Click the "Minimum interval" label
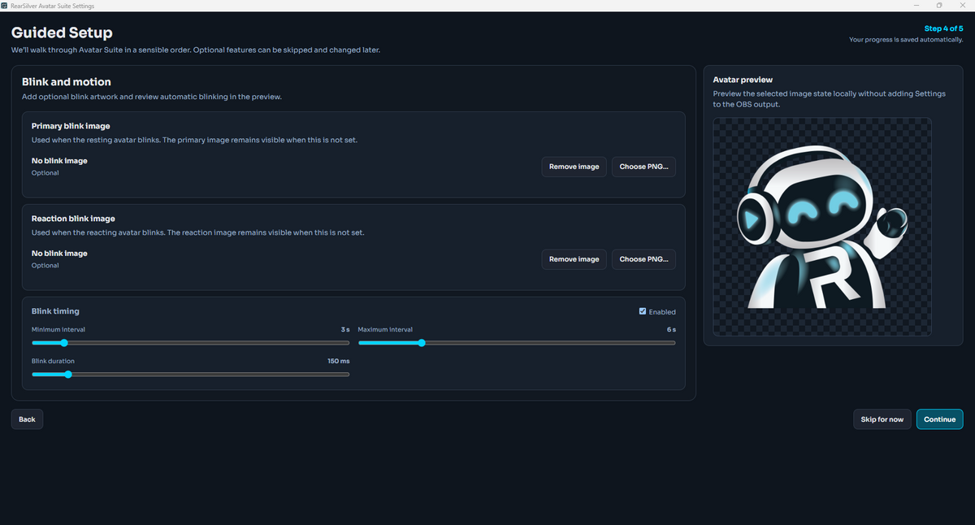Screen dimensions: 975x525 click(58, 330)
